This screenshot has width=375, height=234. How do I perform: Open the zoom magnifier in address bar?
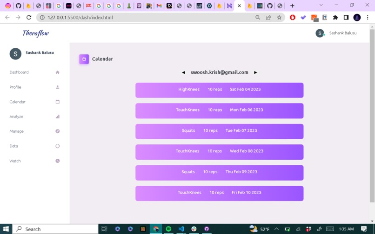tap(258, 18)
